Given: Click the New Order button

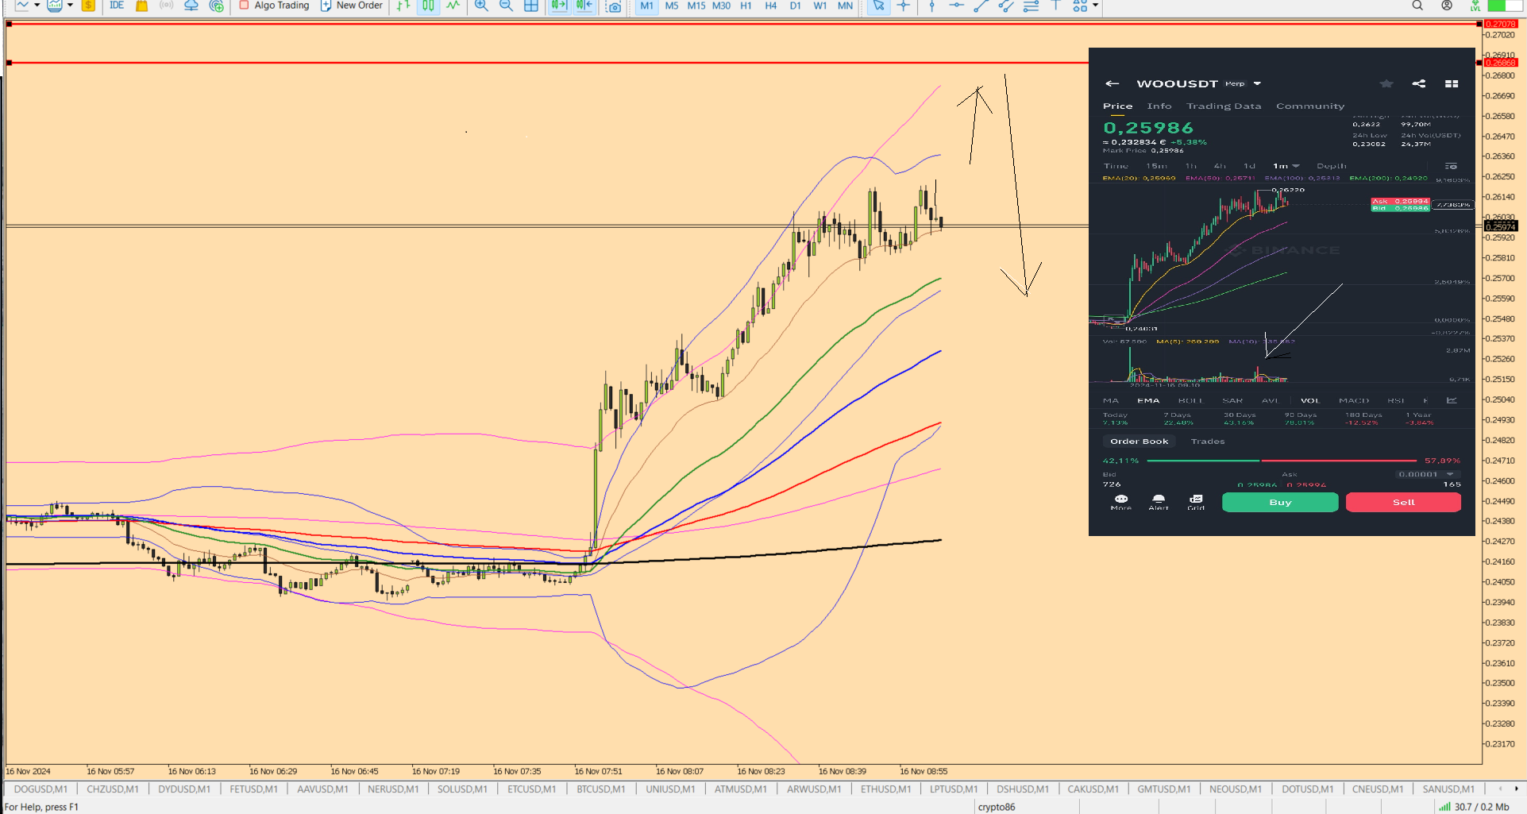Looking at the screenshot, I should 352,6.
